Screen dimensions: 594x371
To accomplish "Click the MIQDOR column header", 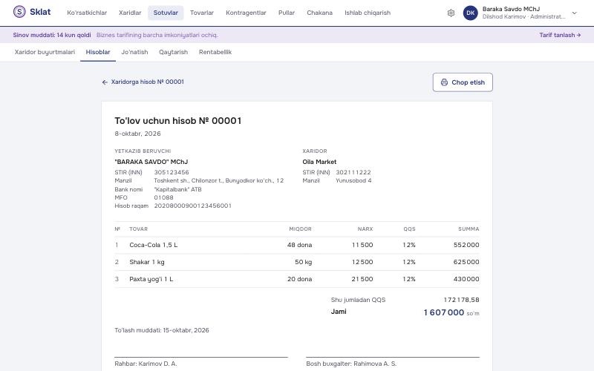I will [x=301, y=229].
